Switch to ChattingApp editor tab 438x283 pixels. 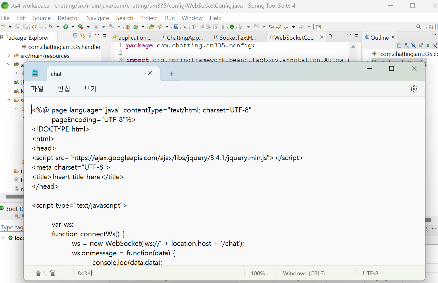(183, 37)
